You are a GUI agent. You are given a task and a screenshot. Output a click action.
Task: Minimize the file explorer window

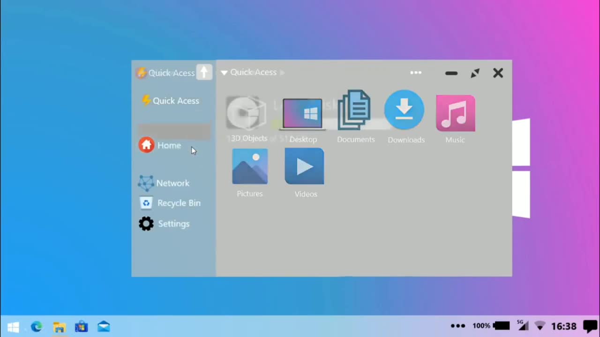451,73
